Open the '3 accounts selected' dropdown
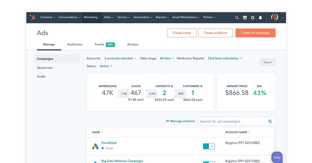 tap(120, 58)
